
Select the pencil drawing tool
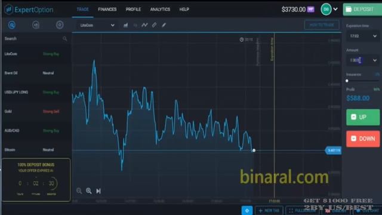[x=164, y=25]
